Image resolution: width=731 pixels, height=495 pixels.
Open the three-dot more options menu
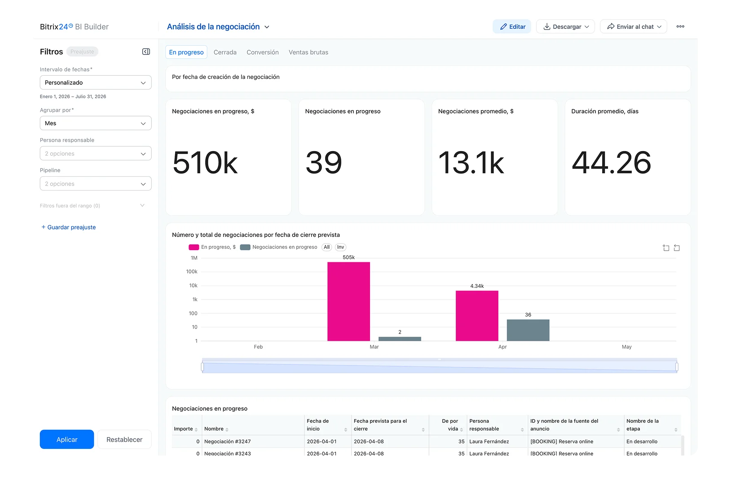[680, 26]
